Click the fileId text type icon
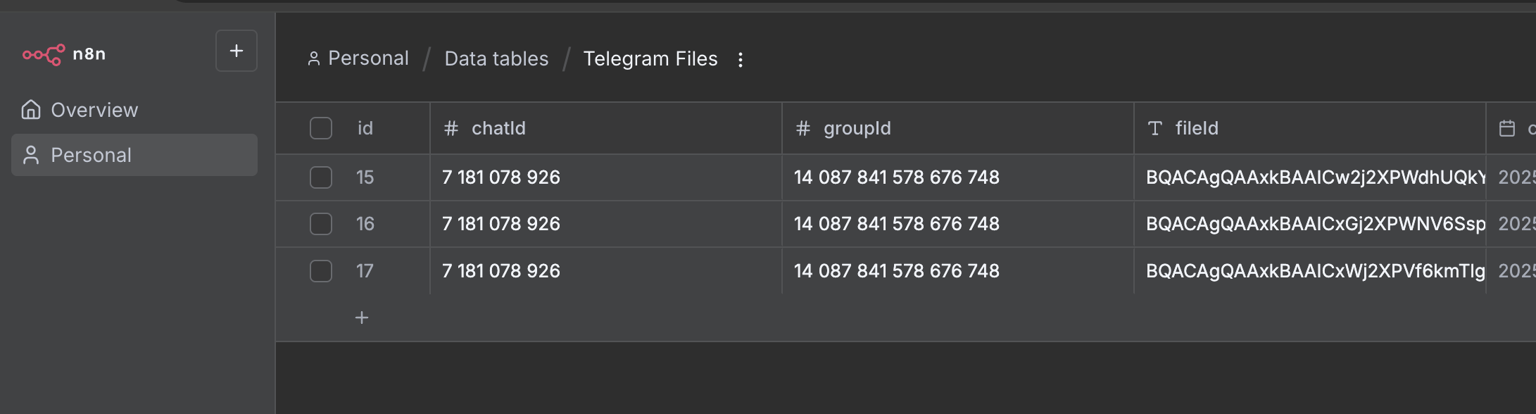This screenshot has height=414, width=1536. point(1155,128)
